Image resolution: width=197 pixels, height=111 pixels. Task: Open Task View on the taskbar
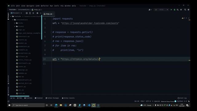pos(51,105)
